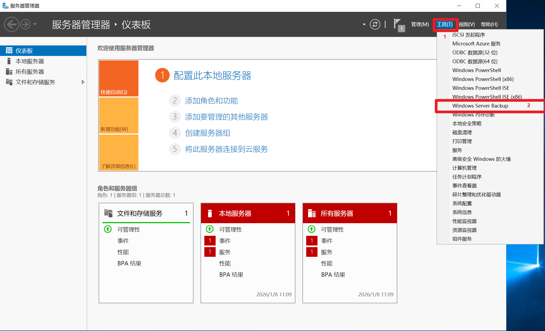This screenshot has width=545, height=331.
Task: Open navigation history dropdown arrow
Action: [x=35, y=24]
